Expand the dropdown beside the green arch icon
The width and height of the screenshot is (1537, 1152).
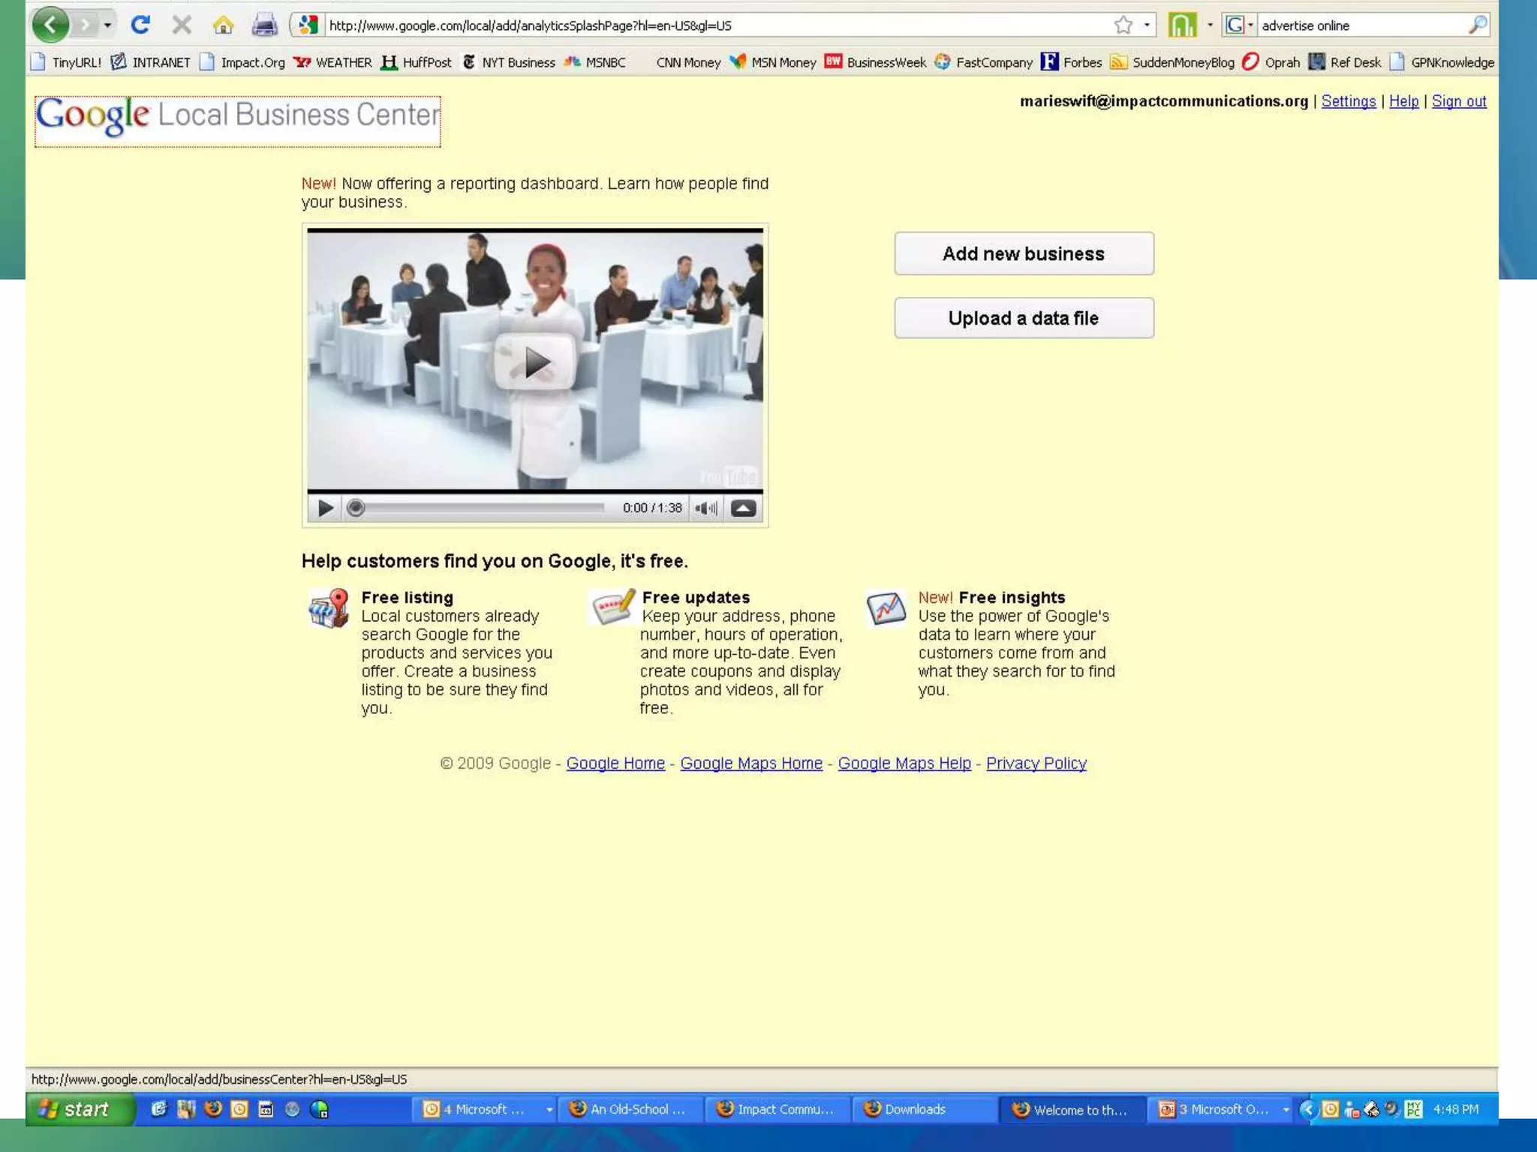point(1210,25)
